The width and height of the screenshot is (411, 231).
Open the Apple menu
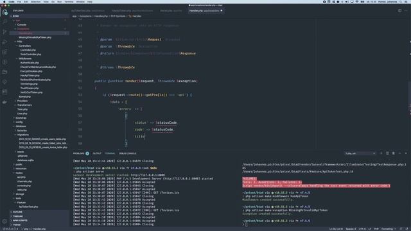pyautogui.click(x=4, y=1)
